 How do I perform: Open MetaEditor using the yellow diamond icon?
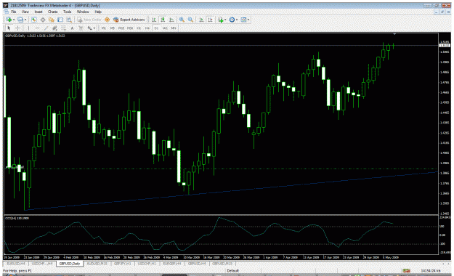pyautogui.click(x=107, y=20)
